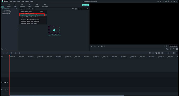Open the File menu
The image size is (179, 96).
pyautogui.click(x=11, y=1)
